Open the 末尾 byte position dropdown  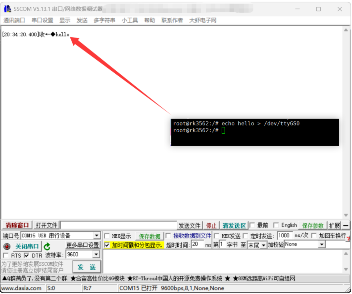pyautogui.click(x=264, y=245)
